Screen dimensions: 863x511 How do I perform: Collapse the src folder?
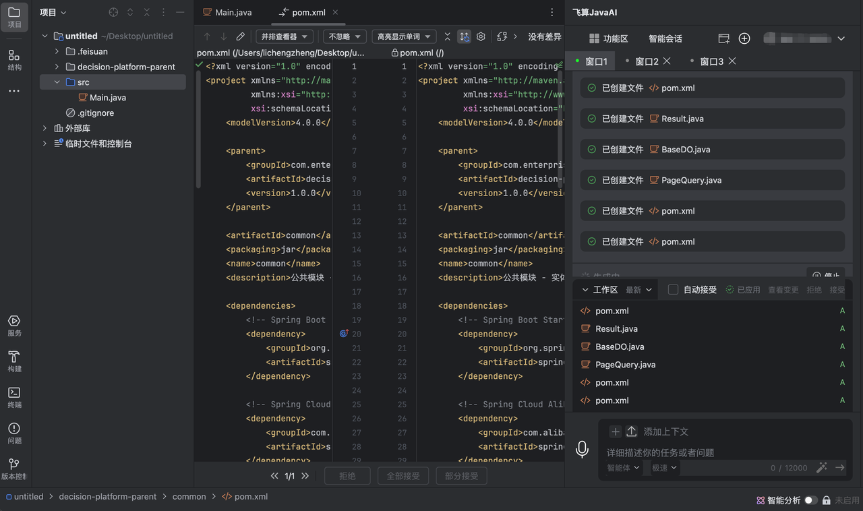click(x=57, y=82)
